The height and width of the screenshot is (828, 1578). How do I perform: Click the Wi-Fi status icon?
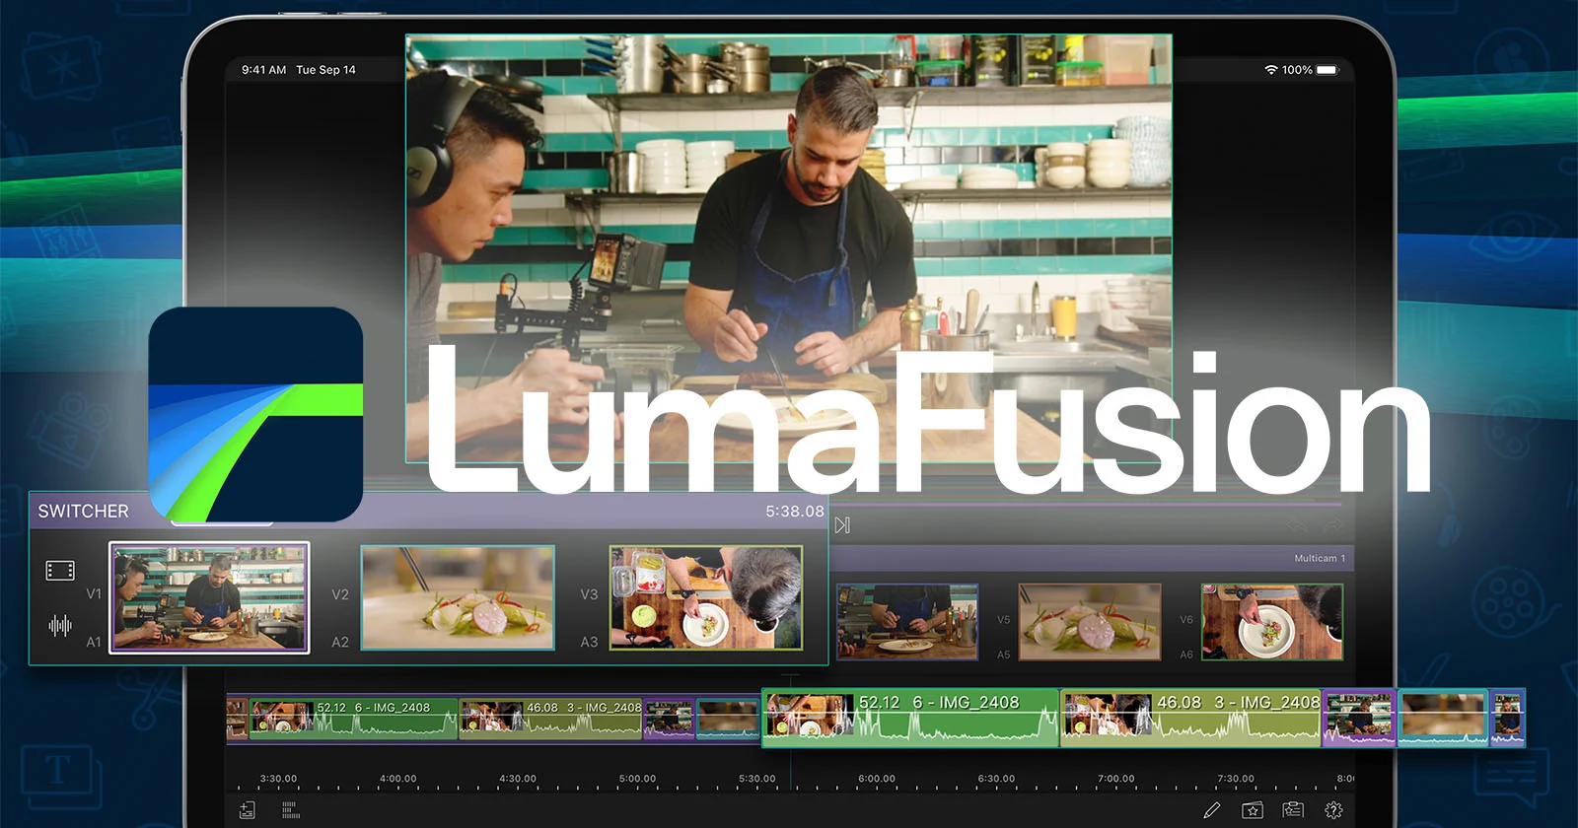(1271, 70)
